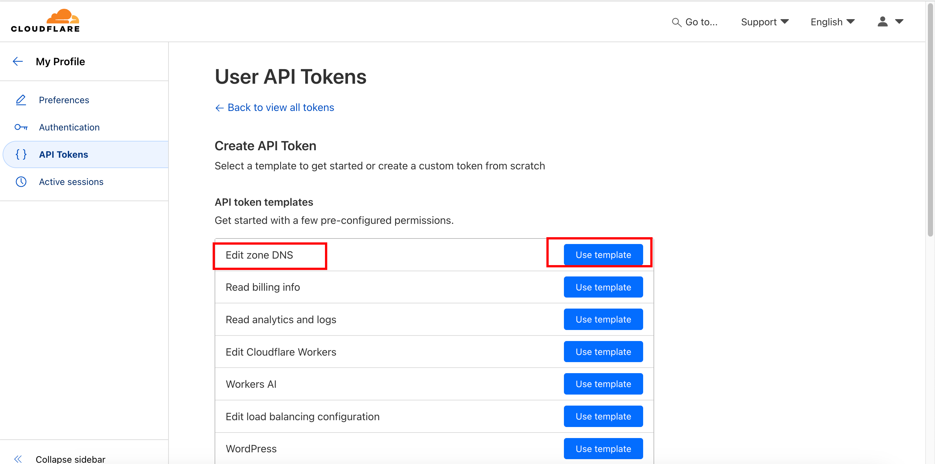Click the Collapse sidebar double-chevron icon
Screen dimensions: 935x464
(x=18, y=459)
